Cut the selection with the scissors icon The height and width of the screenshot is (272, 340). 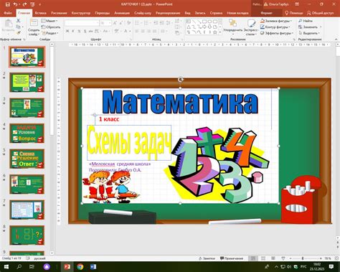(18, 21)
